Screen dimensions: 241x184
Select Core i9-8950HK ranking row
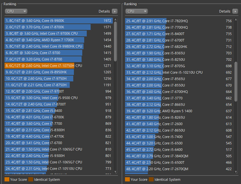pyautogui.click(x=59, y=72)
